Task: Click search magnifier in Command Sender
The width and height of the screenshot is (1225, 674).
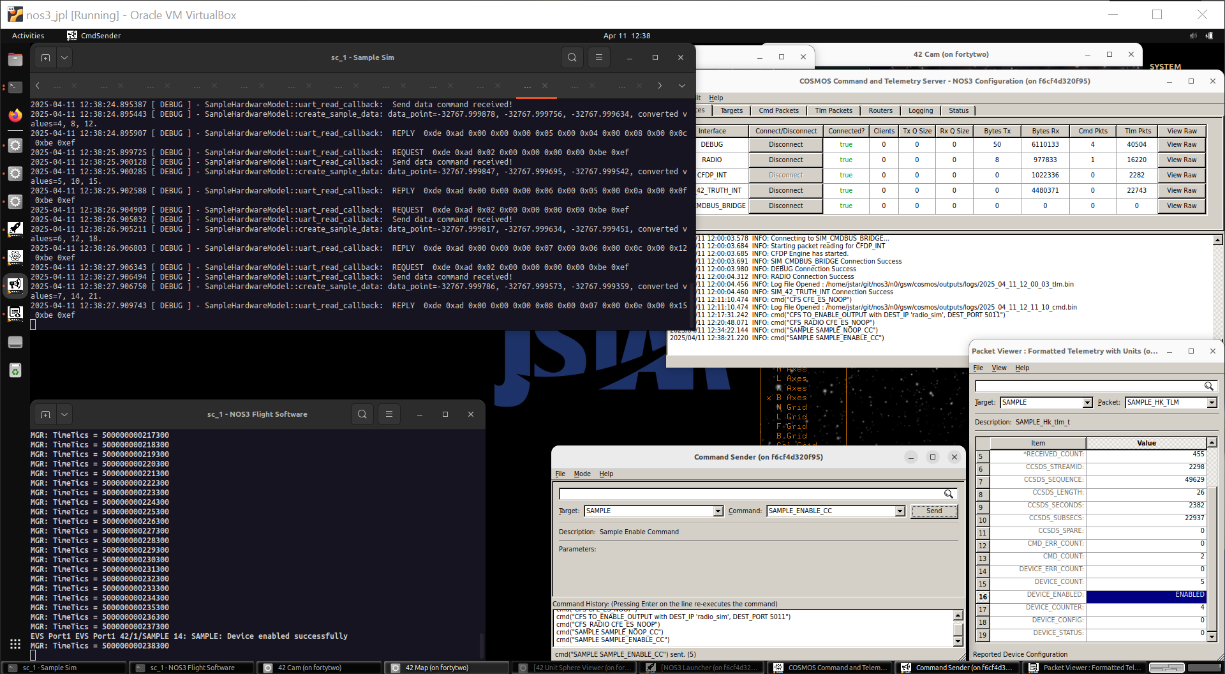Action: [x=949, y=494]
